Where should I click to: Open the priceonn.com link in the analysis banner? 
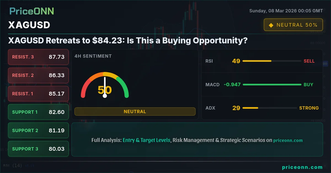click(x=288, y=140)
